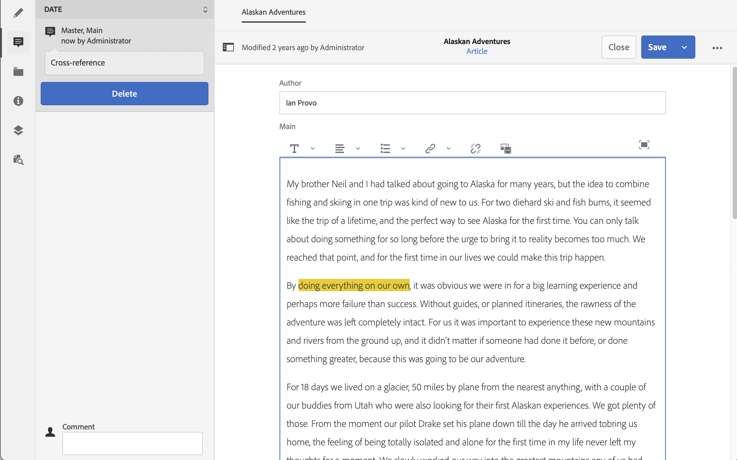This screenshot has height=460, width=737.
Task: Click into the Comment input field
Action: (x=132, y=443)
